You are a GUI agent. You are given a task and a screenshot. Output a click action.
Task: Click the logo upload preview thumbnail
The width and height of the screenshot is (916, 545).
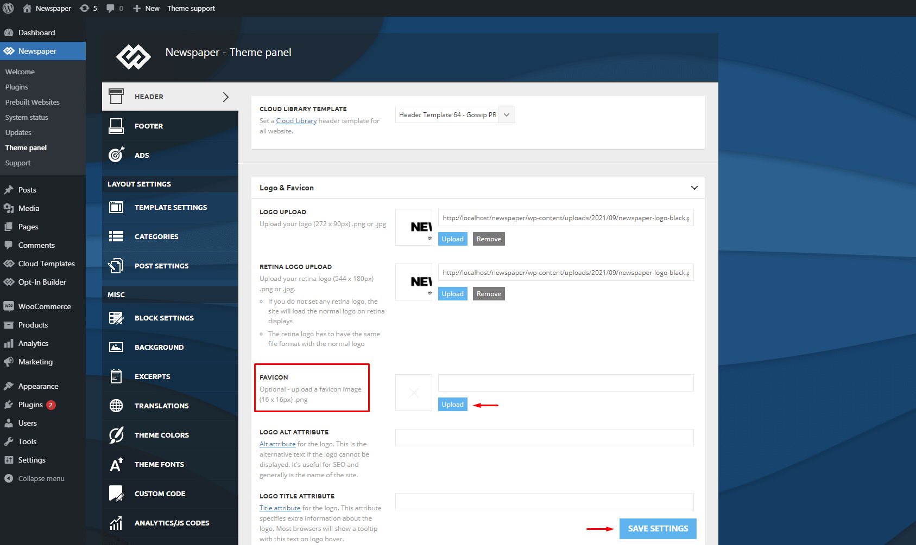414,227
